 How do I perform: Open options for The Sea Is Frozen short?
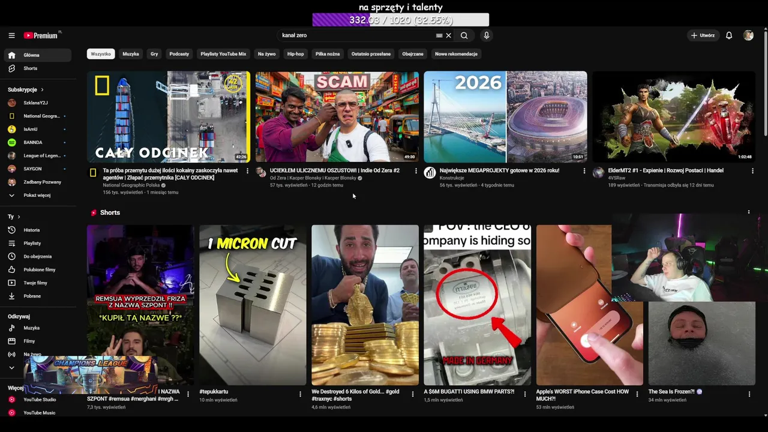pos(749,394)
